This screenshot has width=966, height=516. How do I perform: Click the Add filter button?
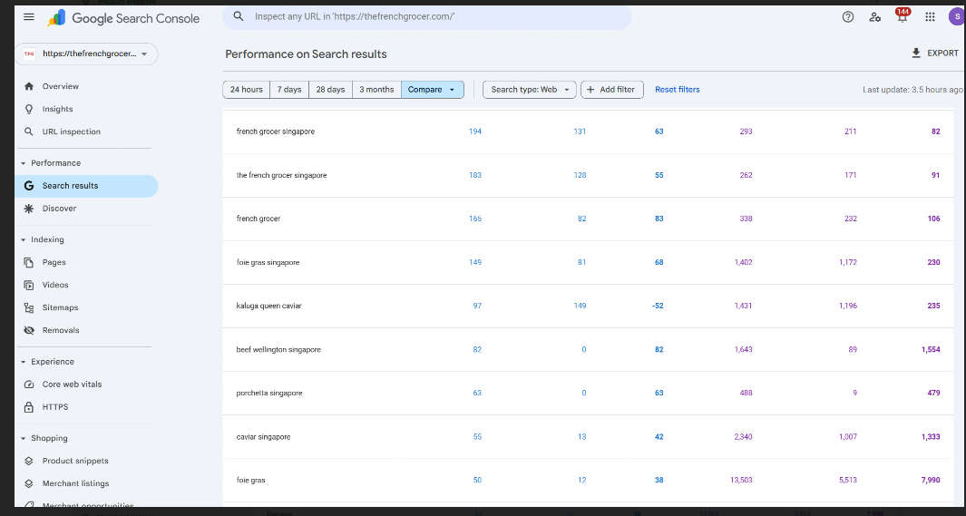(x=612, y=90)
